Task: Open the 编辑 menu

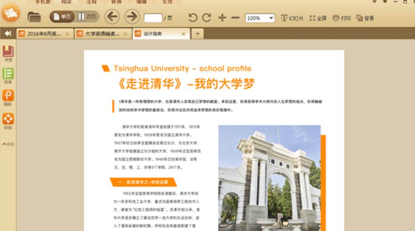Action: tap(141, 2)
